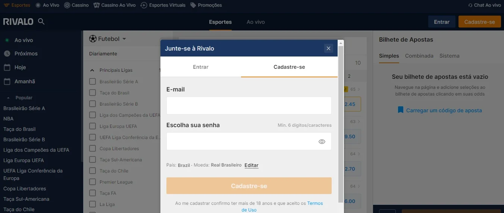This screenshot has width=504, height=213.
Task: Check La Liga checkbox
Action: 93,204
